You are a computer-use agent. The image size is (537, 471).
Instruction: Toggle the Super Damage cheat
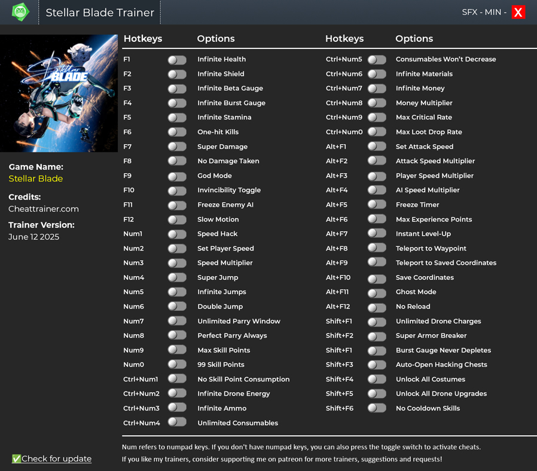(x=177, y=147)
